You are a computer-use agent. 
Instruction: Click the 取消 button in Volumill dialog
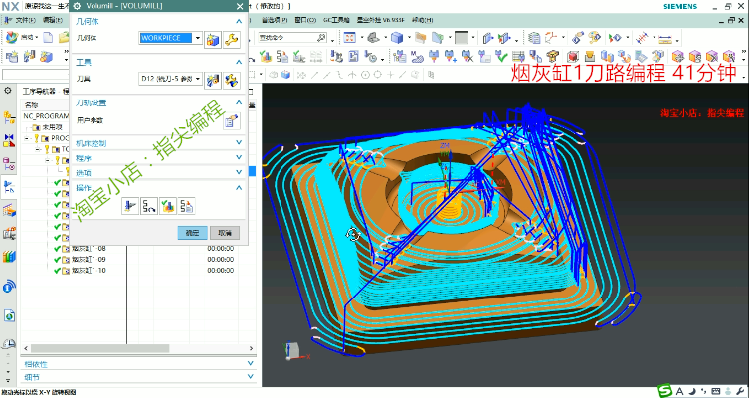pyautogui.click(x=224, y=232)
